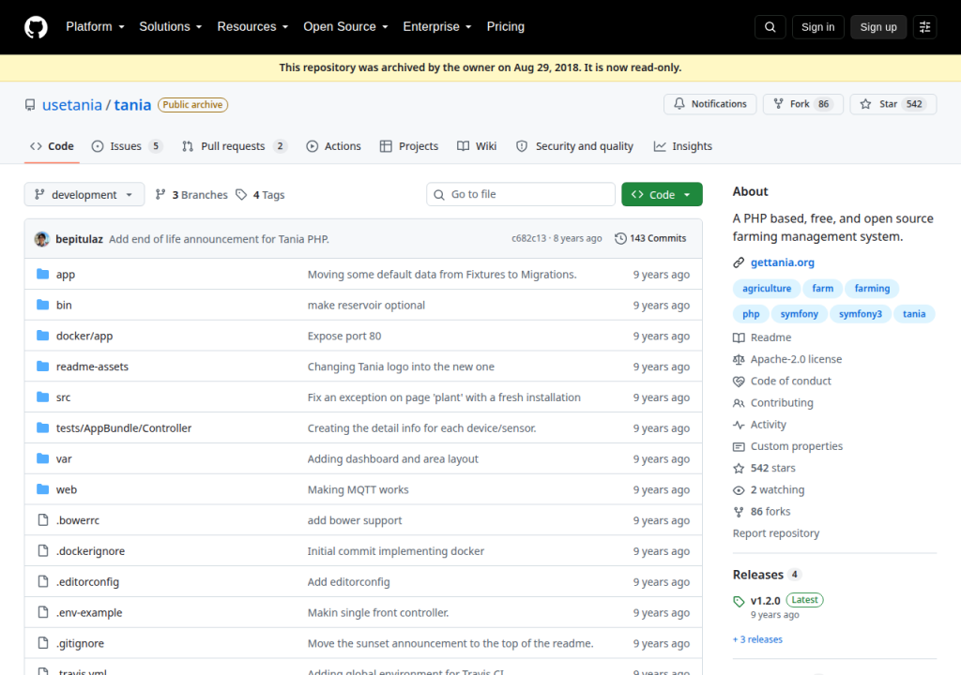Click the var folder icon
Screen dimensions: 961x675
pyautogui.click(x=42, y=458)
